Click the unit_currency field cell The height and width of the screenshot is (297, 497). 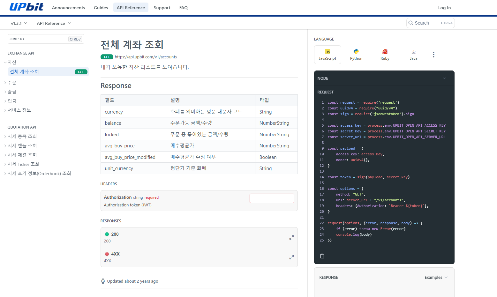coord(133,168)
